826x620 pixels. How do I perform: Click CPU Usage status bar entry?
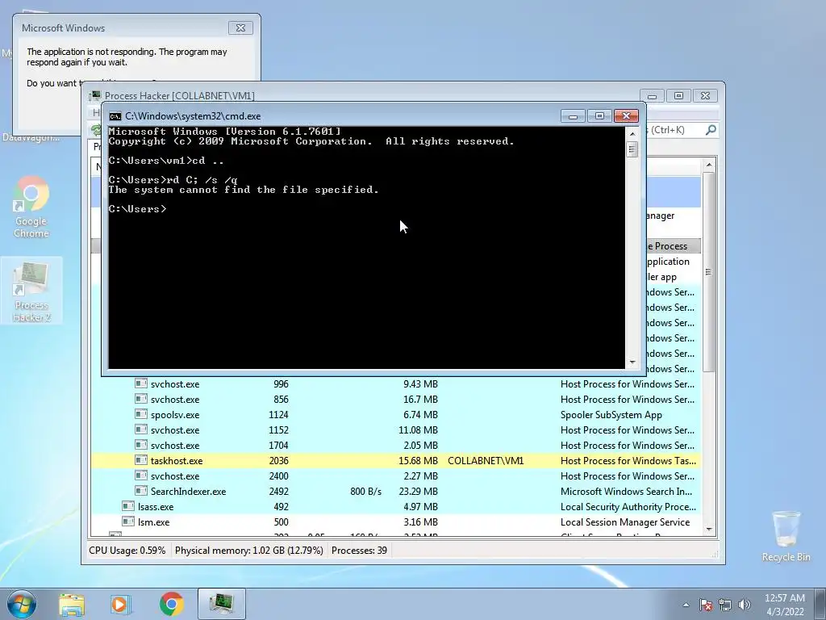[x=127, y=551]
